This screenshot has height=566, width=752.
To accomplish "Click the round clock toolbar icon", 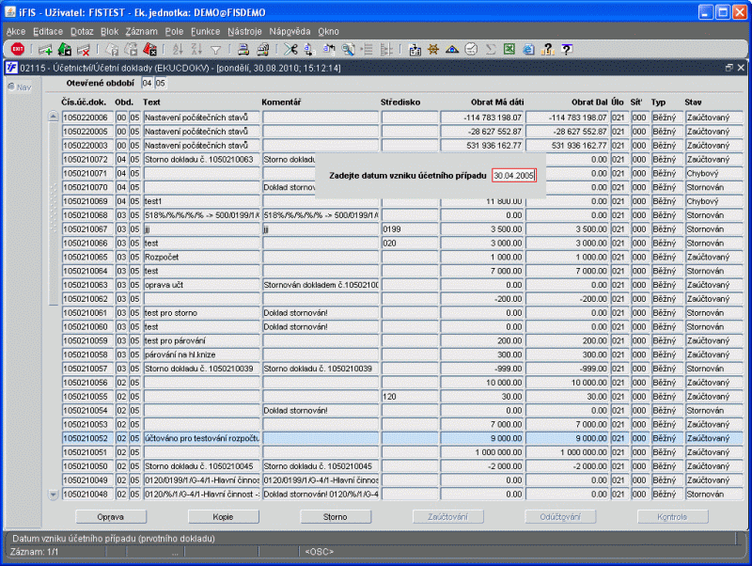I will (x=471, y=49).
